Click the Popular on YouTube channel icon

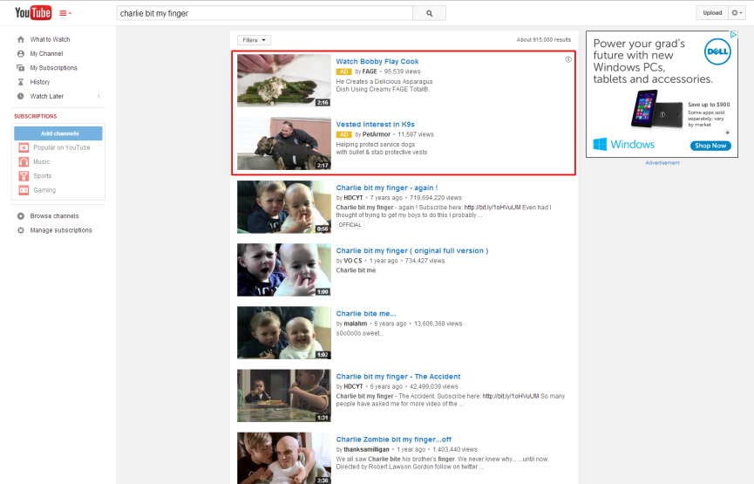tap(24, 147)
